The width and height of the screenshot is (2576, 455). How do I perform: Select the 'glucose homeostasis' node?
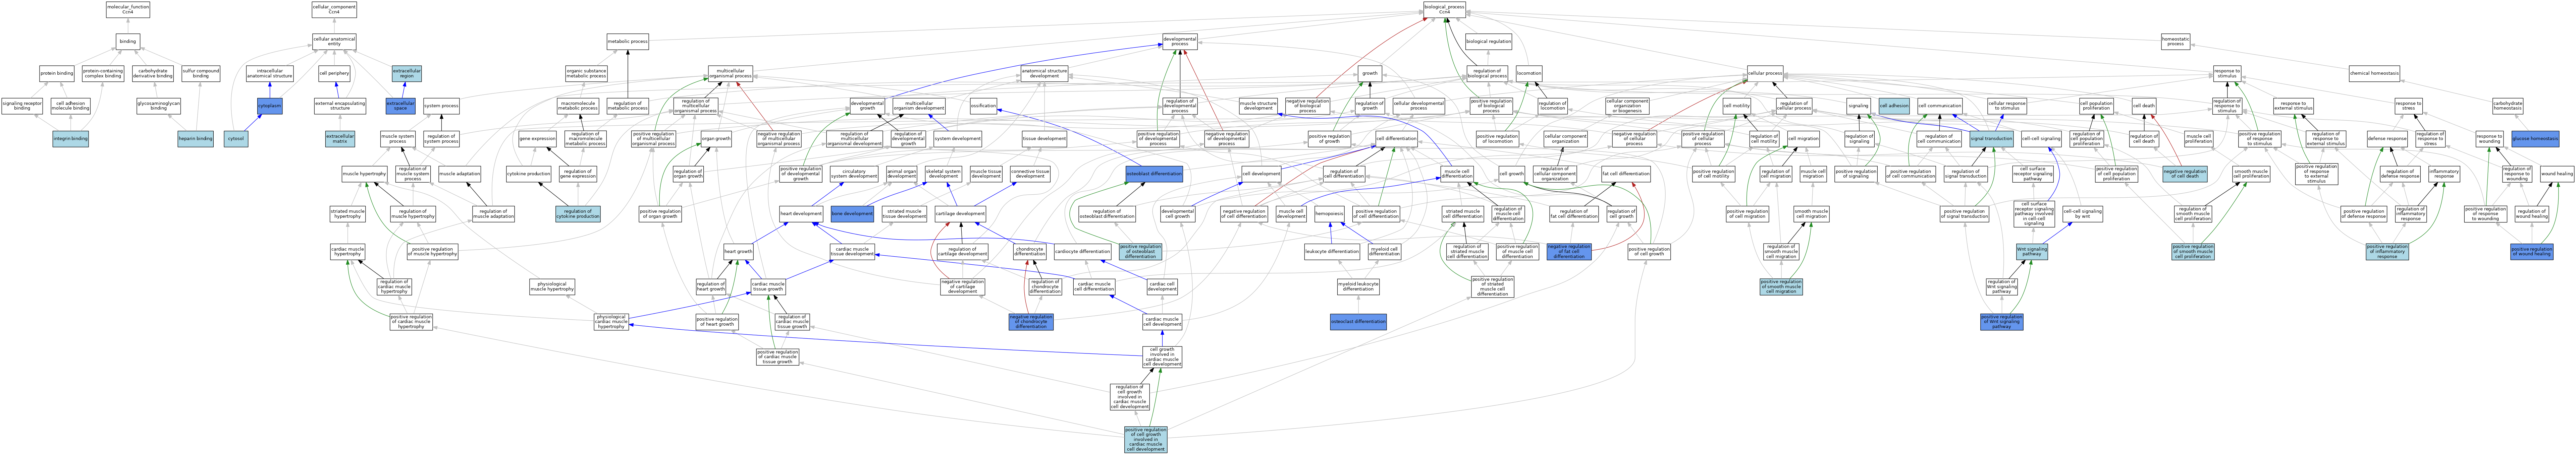point(2535,139)
